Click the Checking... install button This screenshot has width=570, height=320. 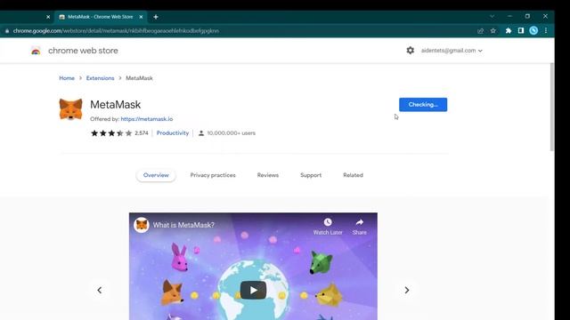coord(423,105)
